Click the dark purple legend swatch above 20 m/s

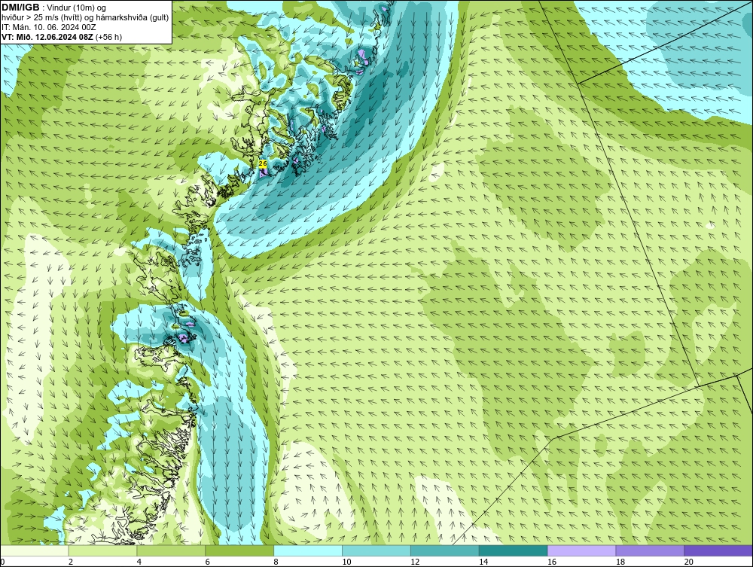pyautogui.click(x=718, y=550)
